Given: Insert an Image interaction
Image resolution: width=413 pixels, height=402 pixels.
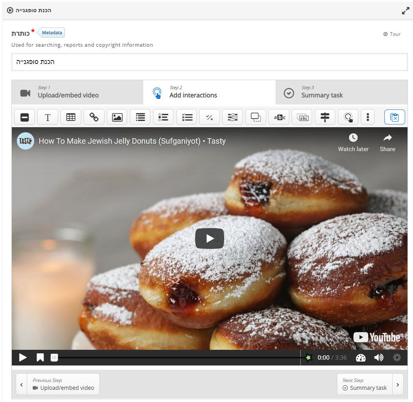Looking at the screenshot, I should point(117,117).
